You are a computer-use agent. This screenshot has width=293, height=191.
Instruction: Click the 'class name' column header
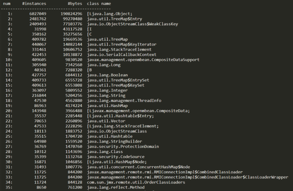click(99, 4)
